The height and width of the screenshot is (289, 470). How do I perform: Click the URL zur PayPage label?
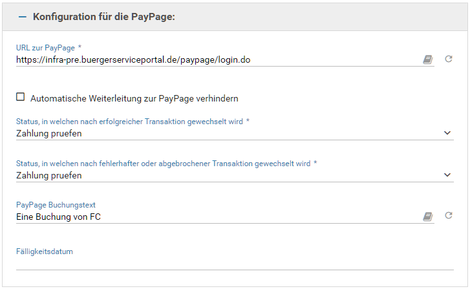pos(46,48)
